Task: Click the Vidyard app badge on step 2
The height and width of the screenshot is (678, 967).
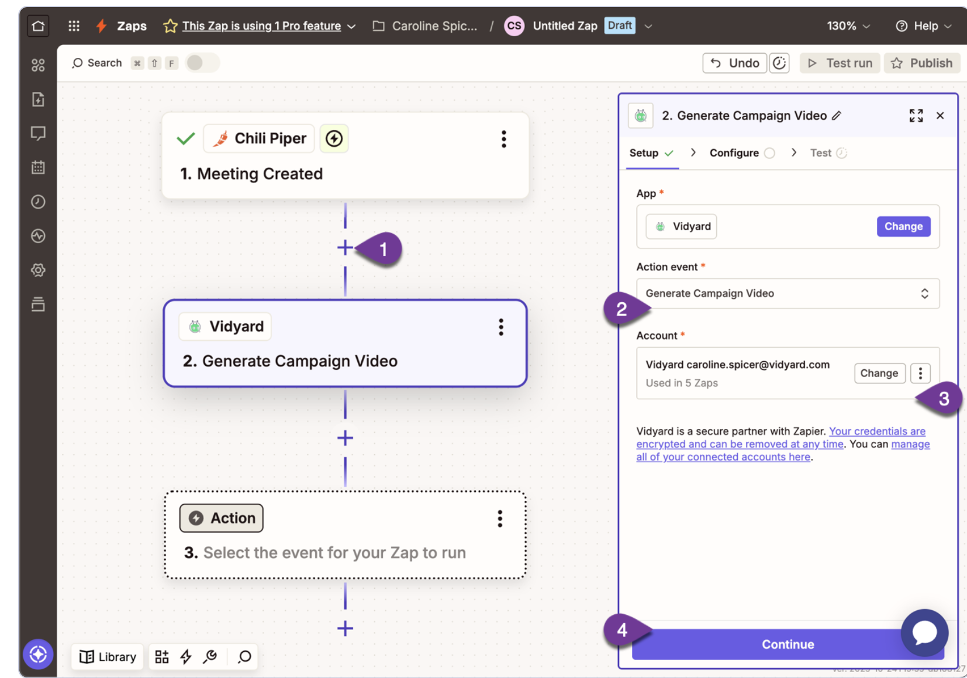Action: point(225,326)
